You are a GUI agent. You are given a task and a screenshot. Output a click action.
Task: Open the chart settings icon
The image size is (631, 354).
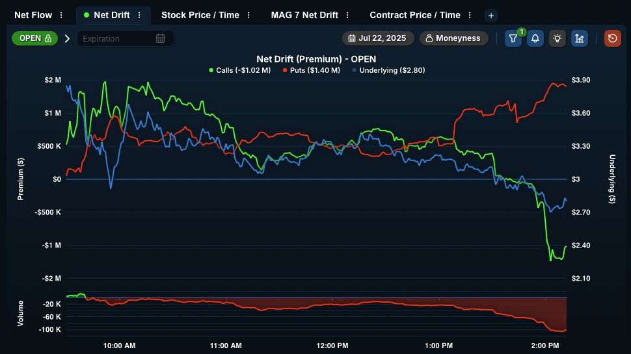point(580,38)
